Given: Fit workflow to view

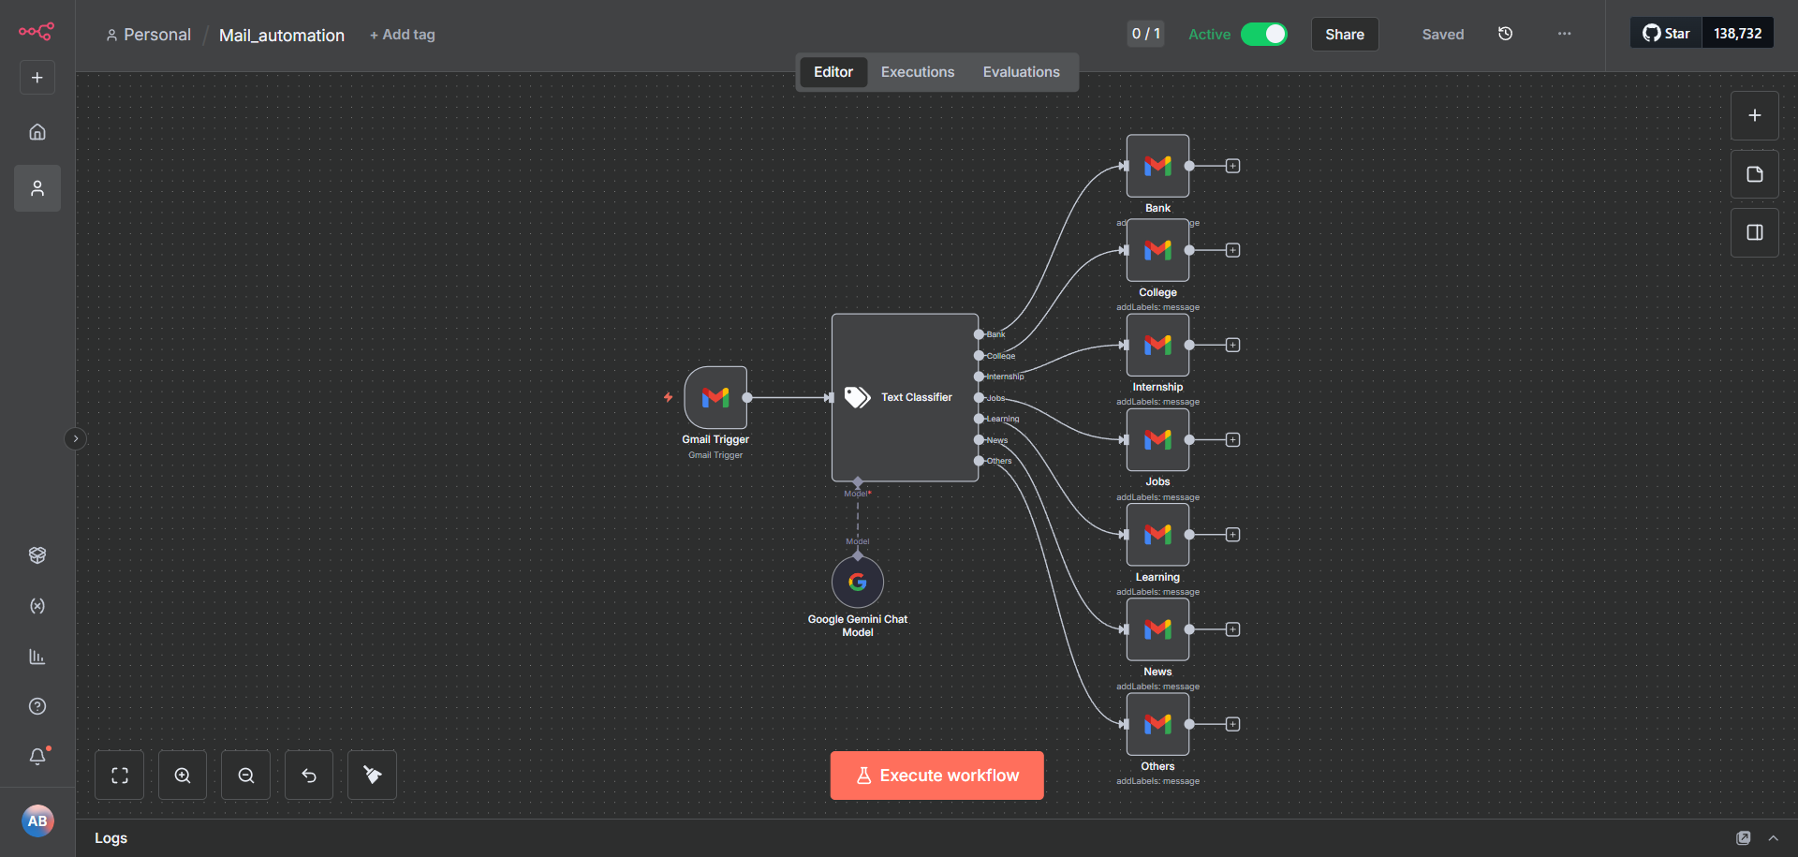Looking at the screenshot, I should coord(120,776).
